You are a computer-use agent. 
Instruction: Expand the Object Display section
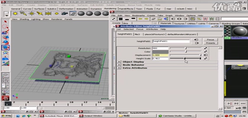pyautogui.click(x=119, y=62)
